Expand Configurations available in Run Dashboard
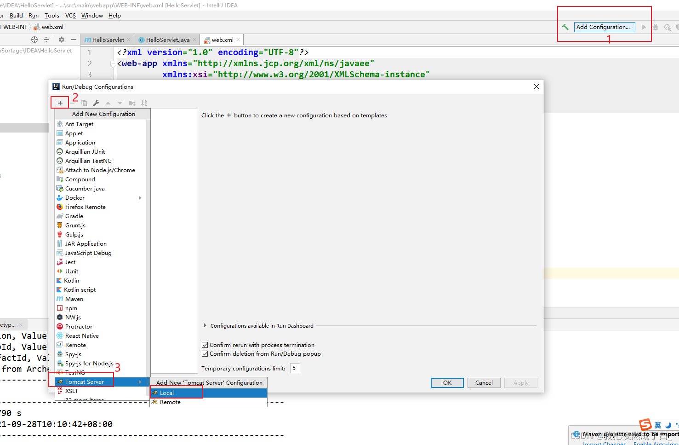This screenshot has height=445, width=679. click(x=205, y=325)
